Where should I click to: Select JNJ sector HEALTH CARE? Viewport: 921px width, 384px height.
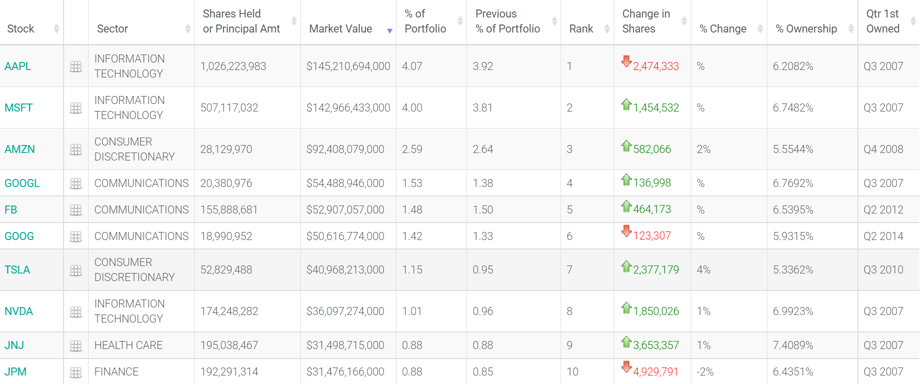(128, 345)
